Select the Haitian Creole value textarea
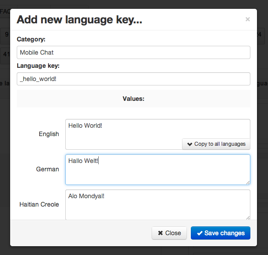Image resolution: width=268 pixels, height=255 pixels. coord(157,204)
